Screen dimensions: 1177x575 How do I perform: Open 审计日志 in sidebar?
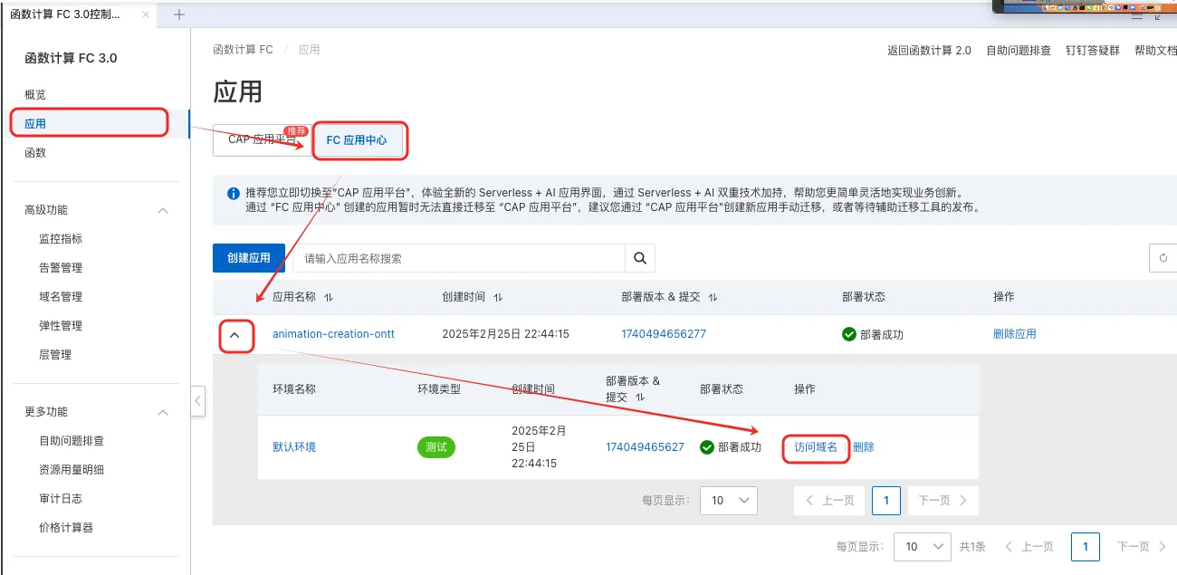click(61, 499)
